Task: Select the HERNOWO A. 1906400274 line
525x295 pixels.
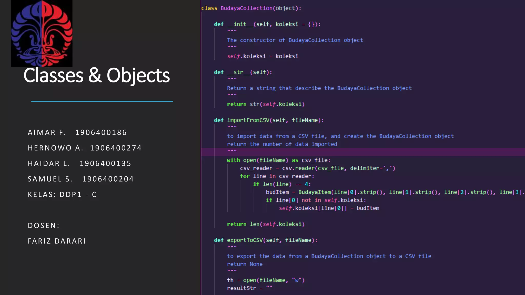Action: tap(85, 148)
